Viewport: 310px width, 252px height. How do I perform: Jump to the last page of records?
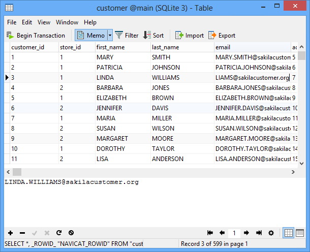pyautogui.click(x=259, y=233)
